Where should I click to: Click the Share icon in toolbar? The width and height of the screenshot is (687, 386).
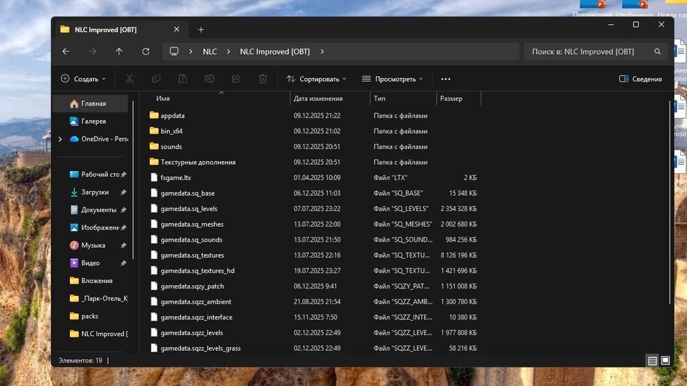point(236,79)
